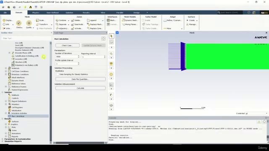Image resolution: width=269 pixels, height=151 pixels.
Task: Click the Reporting Interval field
Action: tap(92, 57)
